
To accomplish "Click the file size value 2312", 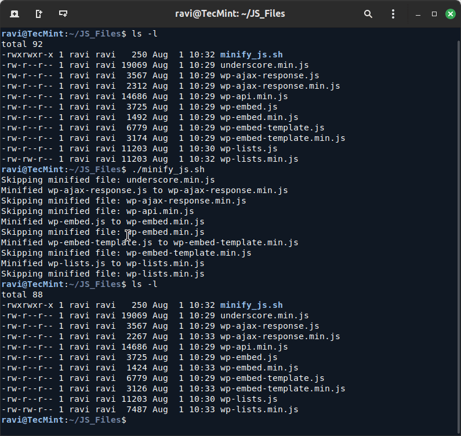I will 136,86.
